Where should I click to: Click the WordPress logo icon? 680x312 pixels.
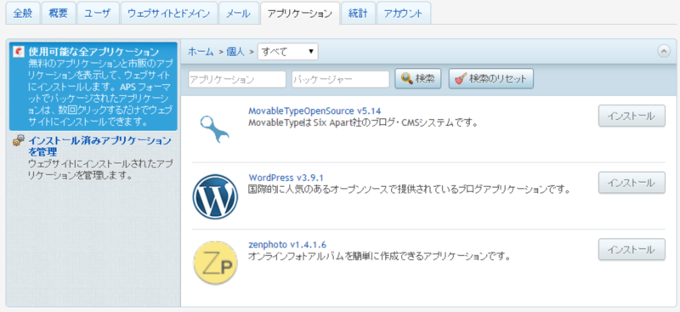[215, 196]
